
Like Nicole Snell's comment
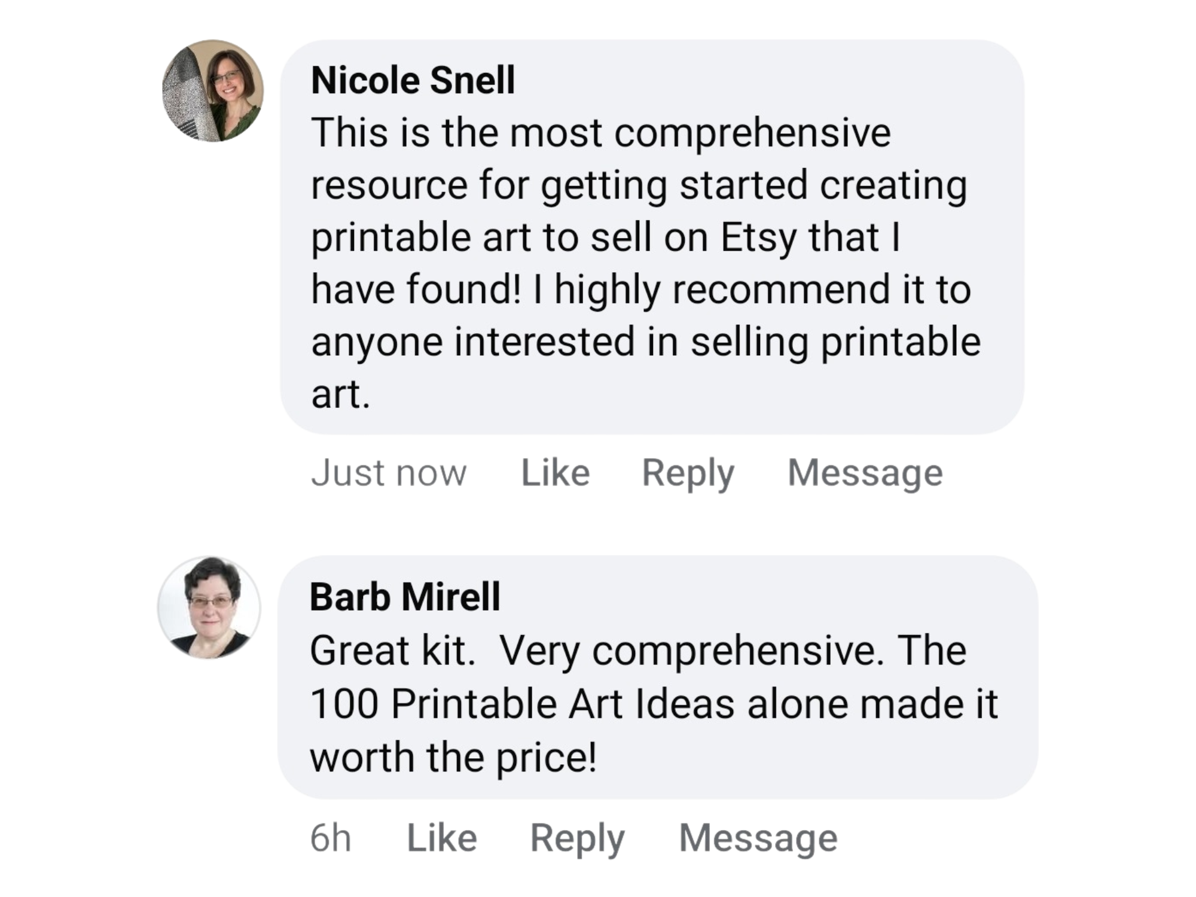[x=556, y=473]
